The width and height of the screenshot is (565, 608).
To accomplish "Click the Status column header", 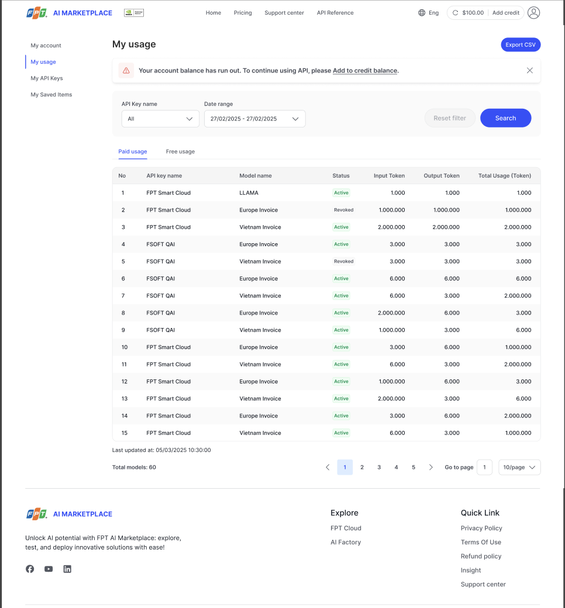I will (x=341, y=175).
